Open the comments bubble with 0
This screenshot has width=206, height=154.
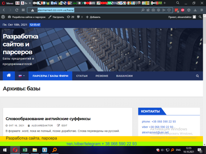coord(80,17)
